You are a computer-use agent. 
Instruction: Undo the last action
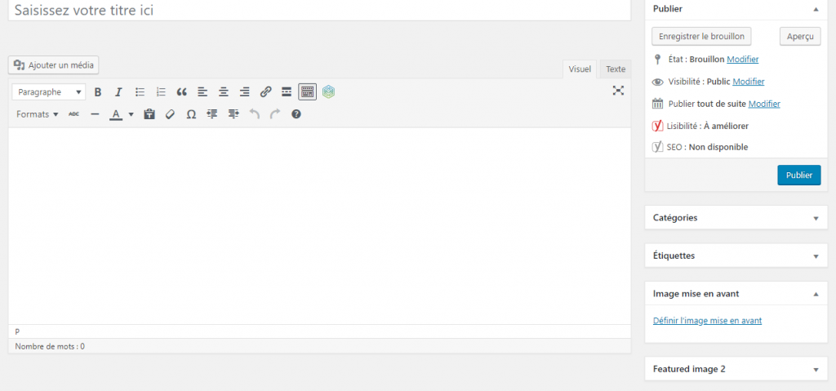coord(255,114)
